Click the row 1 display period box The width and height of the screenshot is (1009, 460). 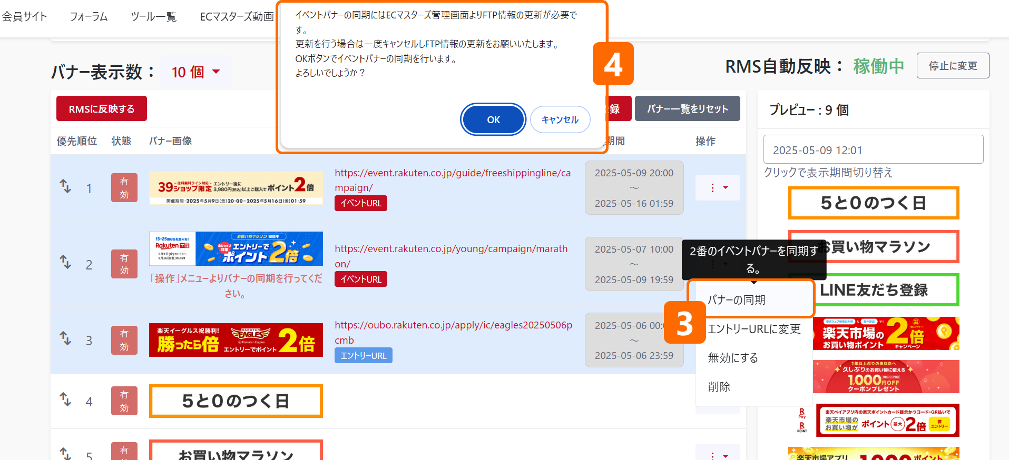point(634,188)
